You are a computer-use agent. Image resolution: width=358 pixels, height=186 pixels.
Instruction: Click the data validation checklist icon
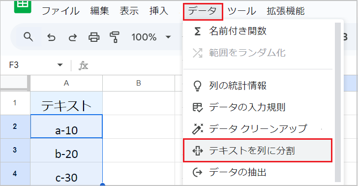click(x=197, y=107)
